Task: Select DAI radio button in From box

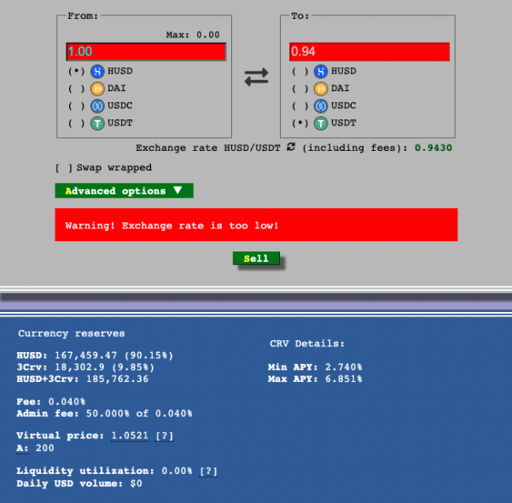Action: click(76, 89)
